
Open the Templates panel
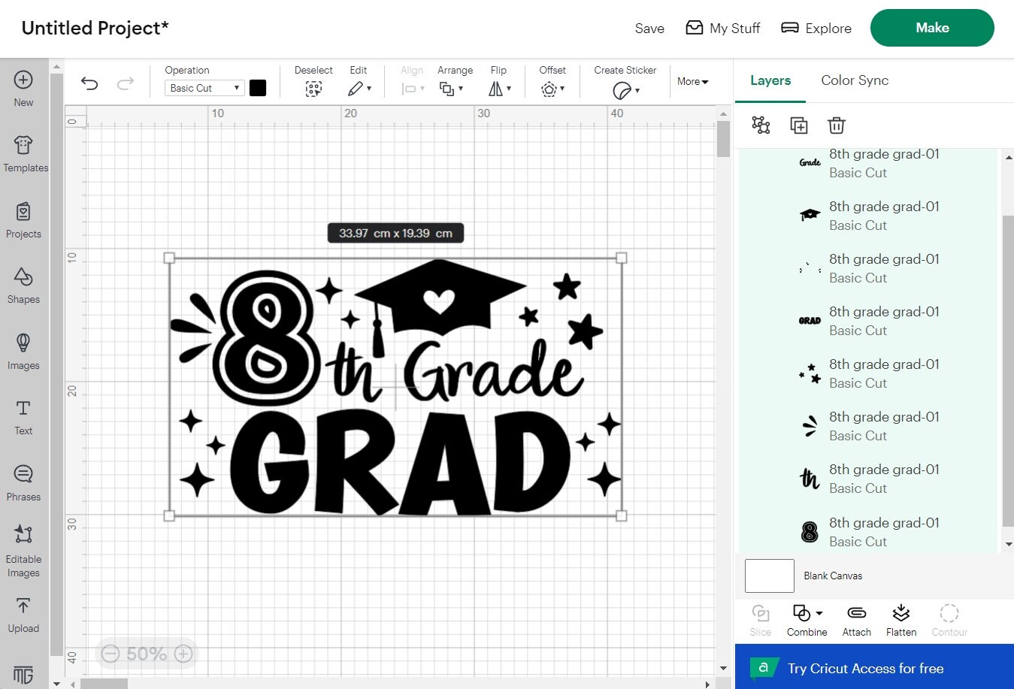23,153
